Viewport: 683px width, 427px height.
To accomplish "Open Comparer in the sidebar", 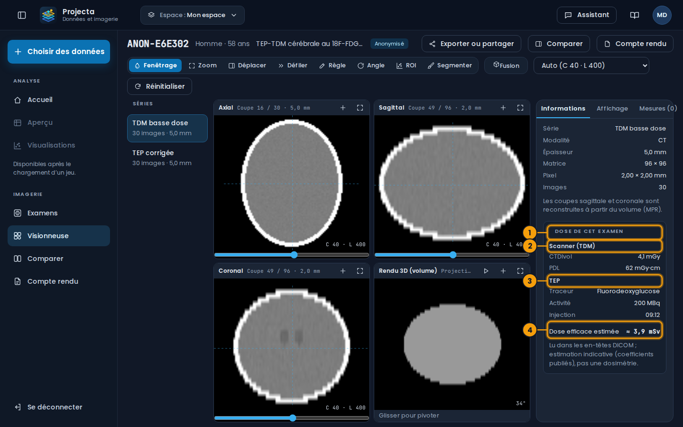I will 59,259.
